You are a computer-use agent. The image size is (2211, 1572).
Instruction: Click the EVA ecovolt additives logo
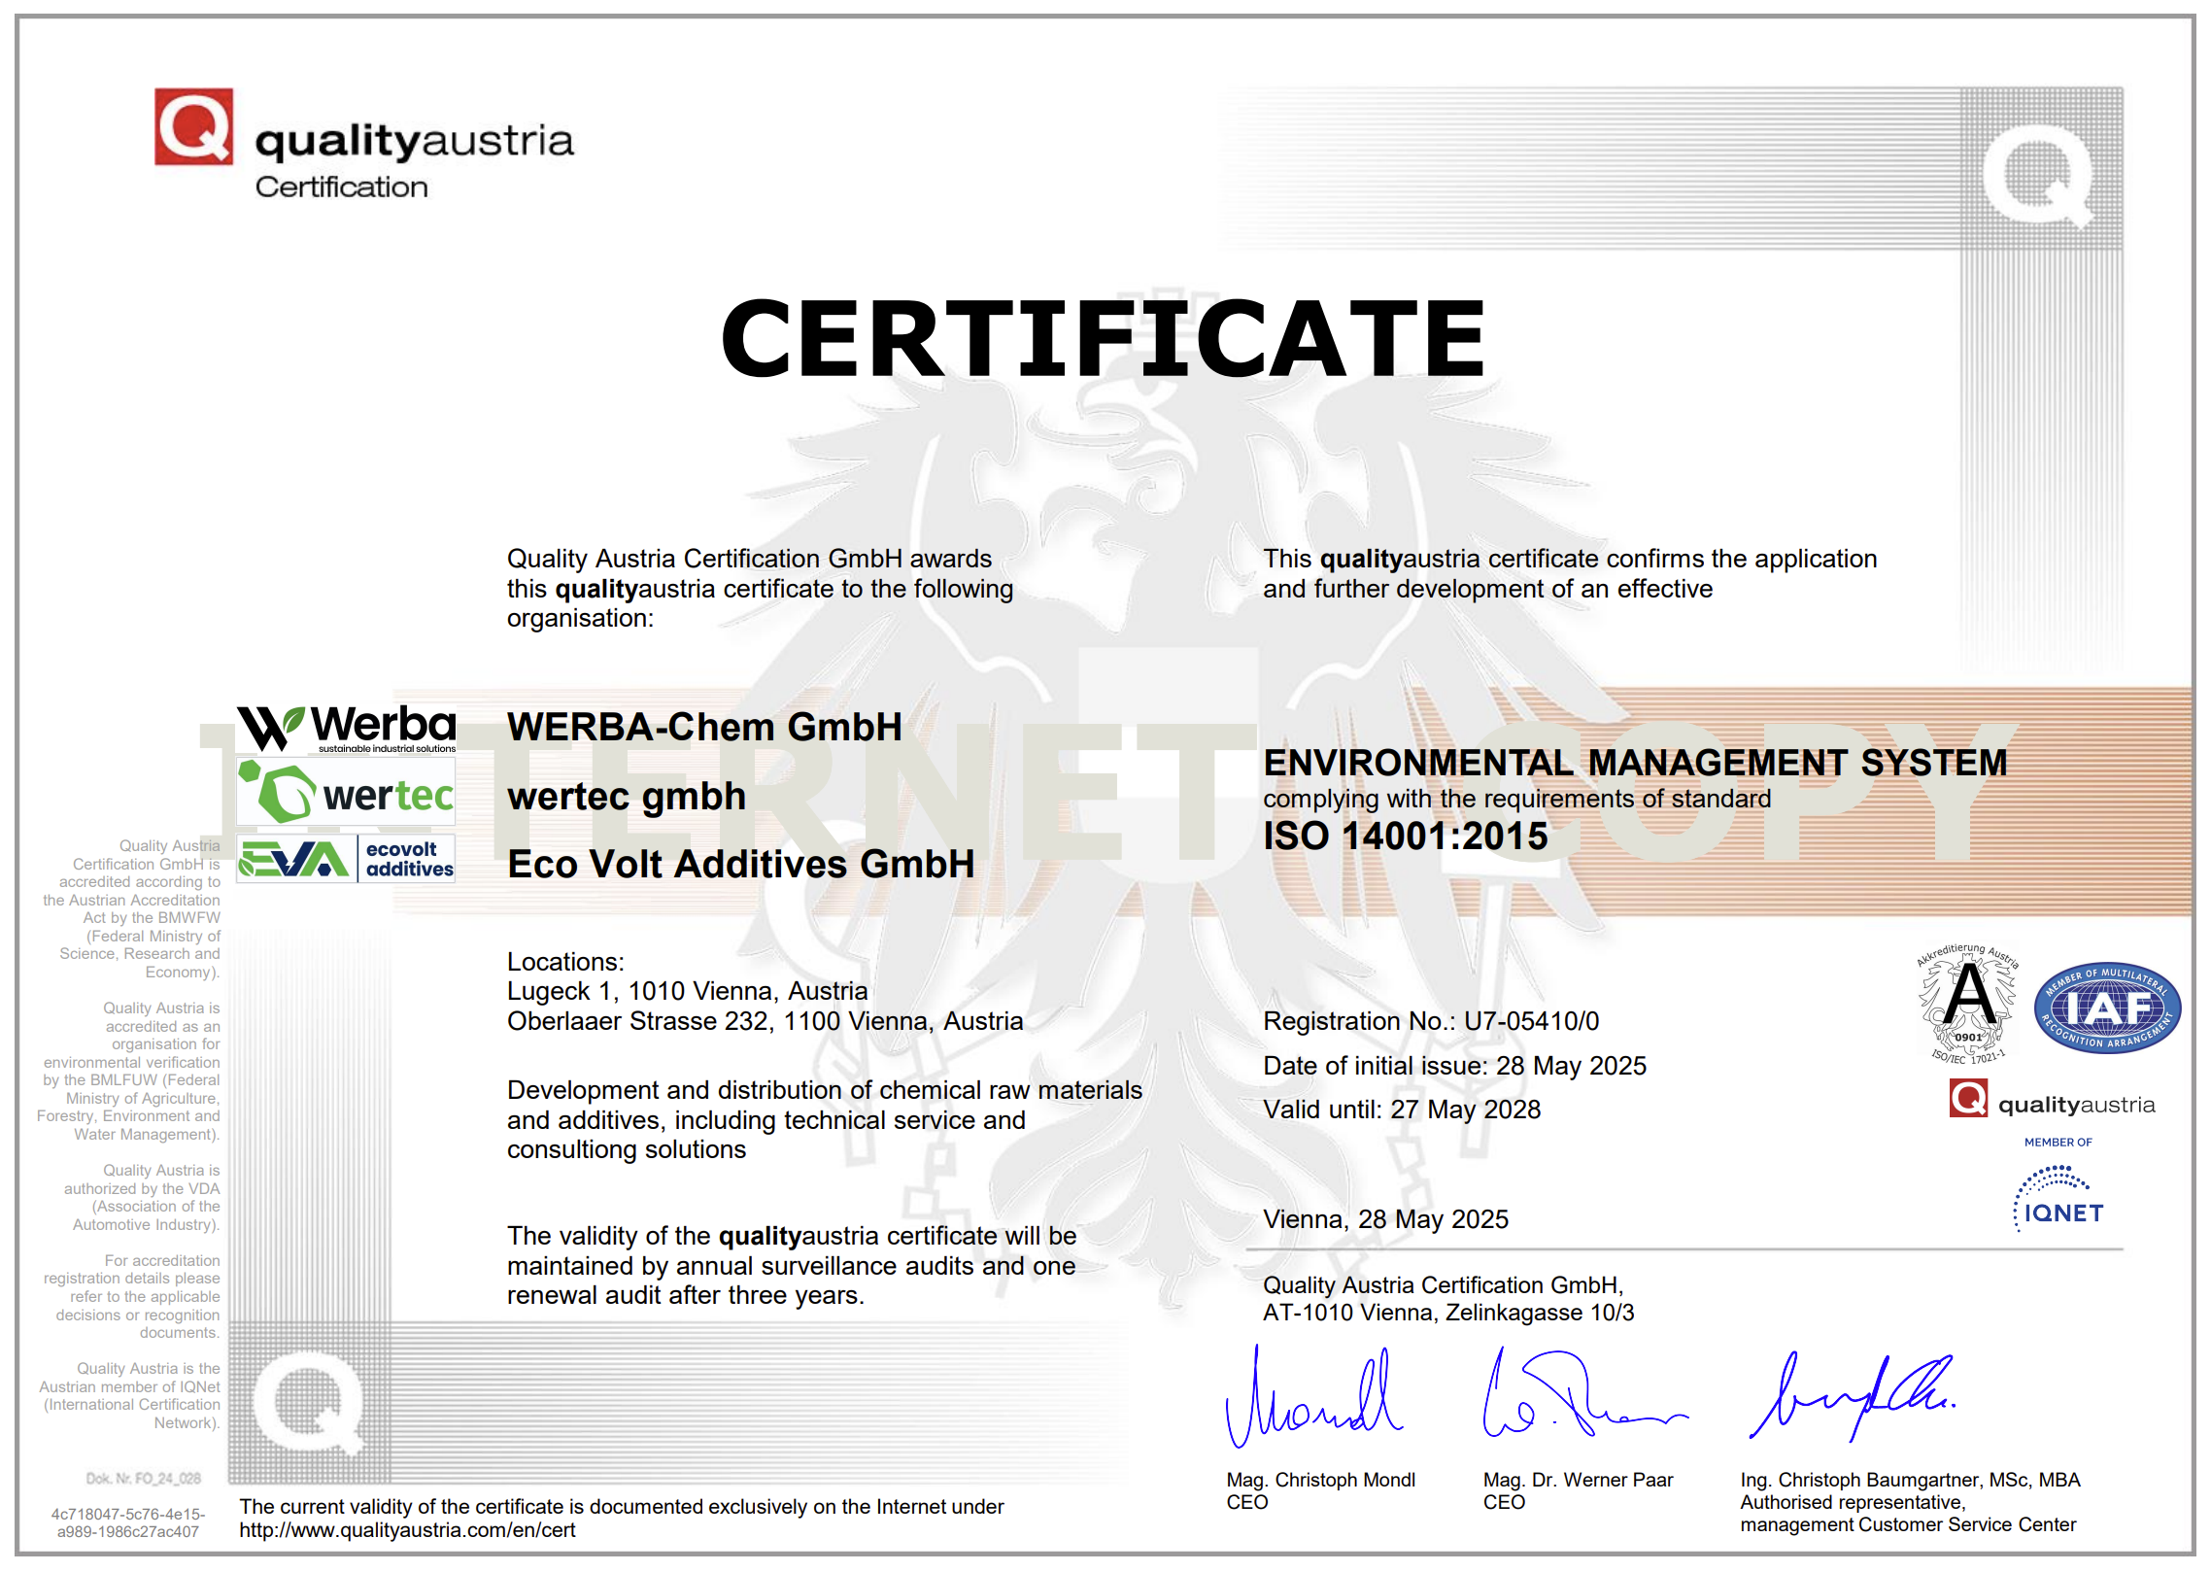(347, 859)
